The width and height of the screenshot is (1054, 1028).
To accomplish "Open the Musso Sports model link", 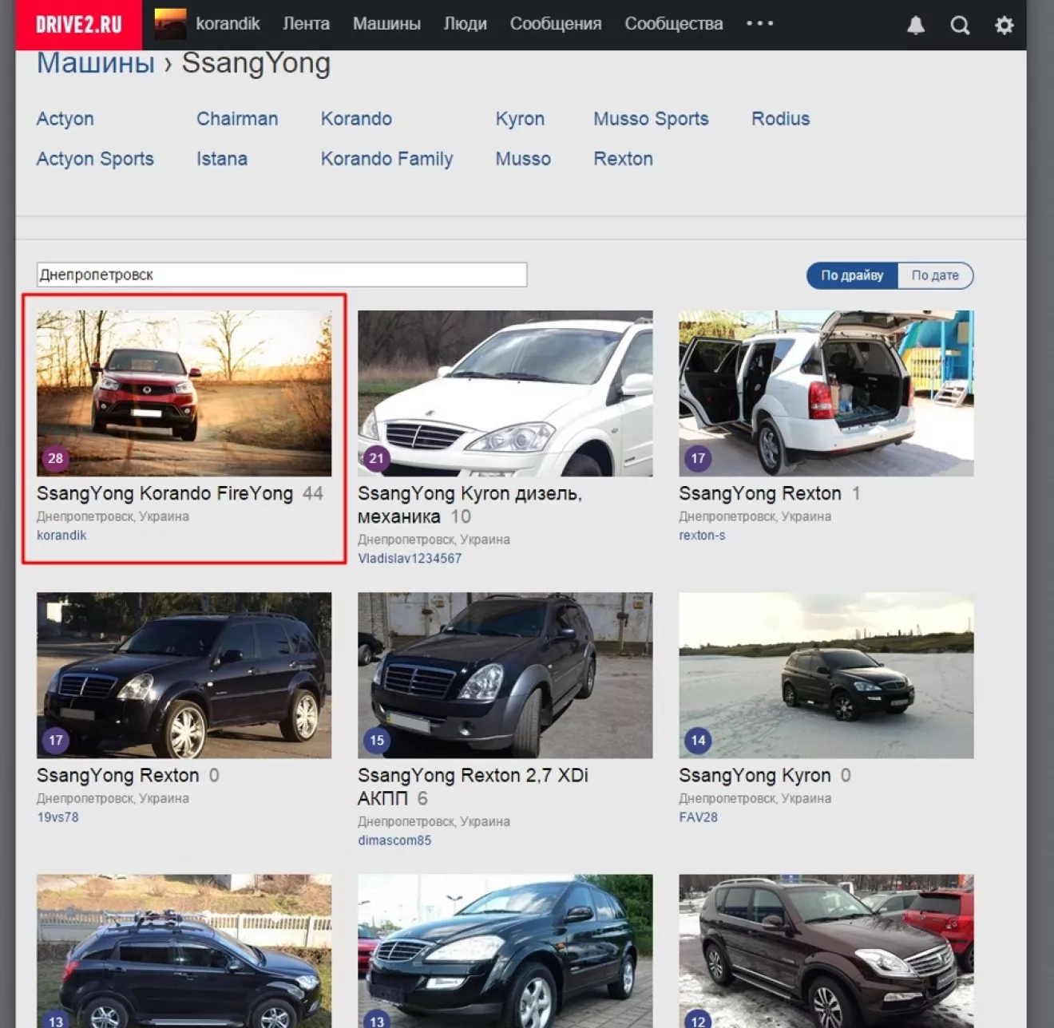I will (x=651, y=119).
